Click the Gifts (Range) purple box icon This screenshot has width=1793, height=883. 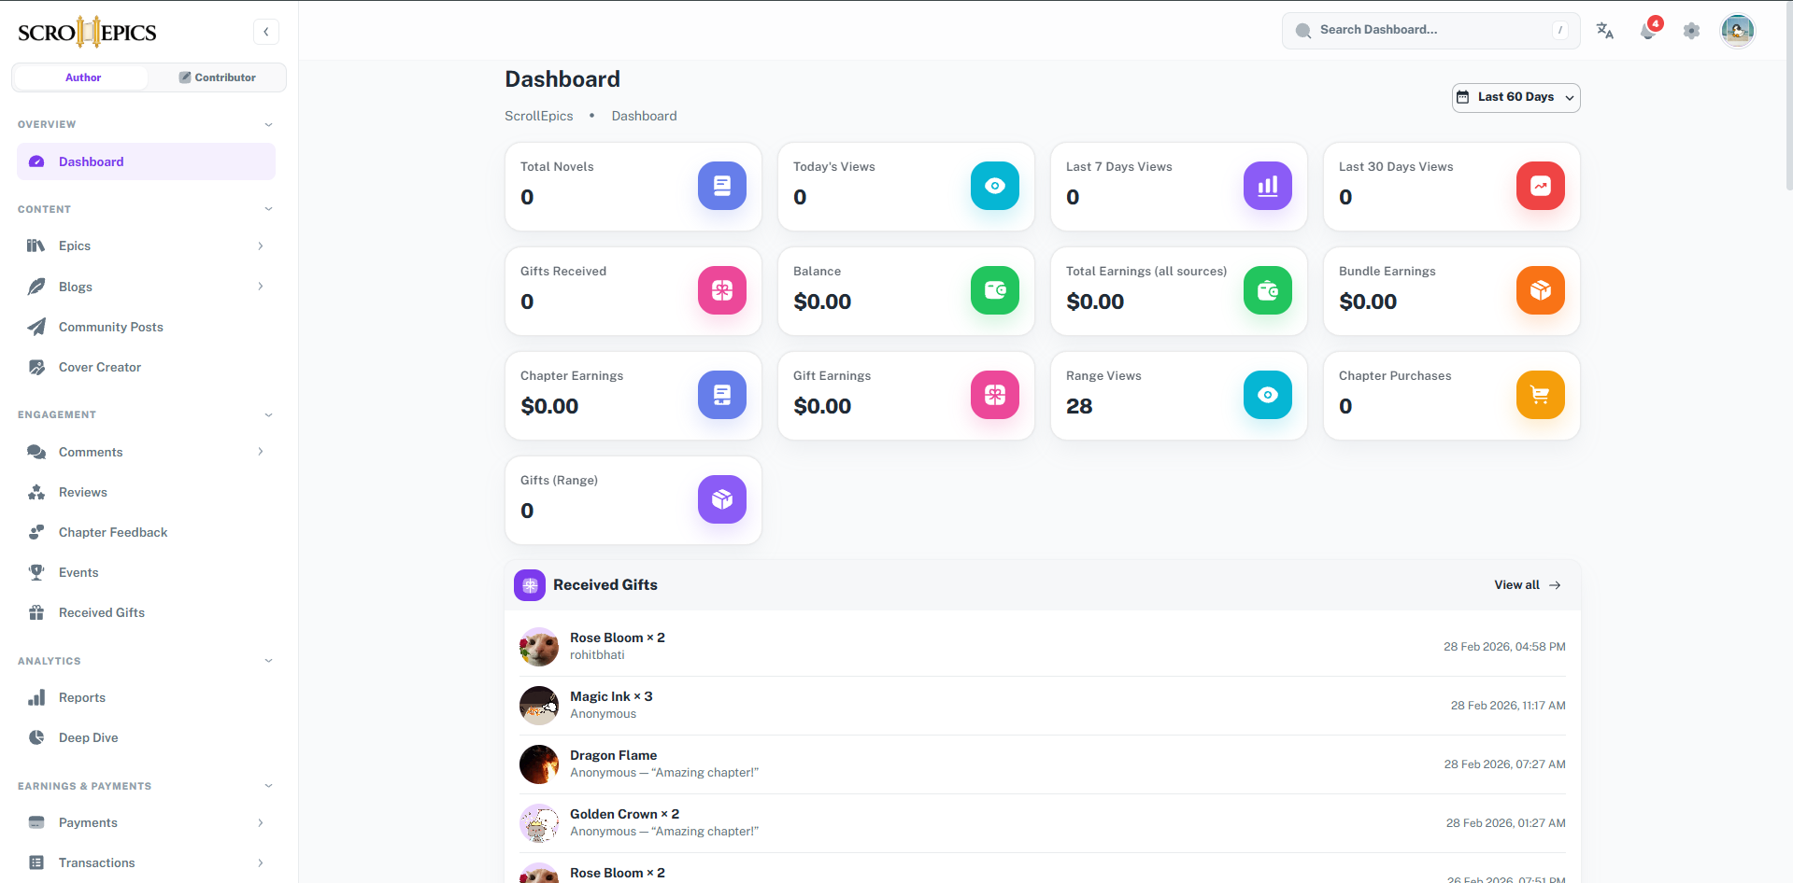[x=722, y=499]
